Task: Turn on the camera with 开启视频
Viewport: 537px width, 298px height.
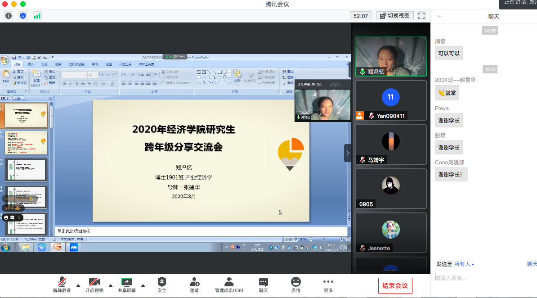Action: [x=94, y=285]
